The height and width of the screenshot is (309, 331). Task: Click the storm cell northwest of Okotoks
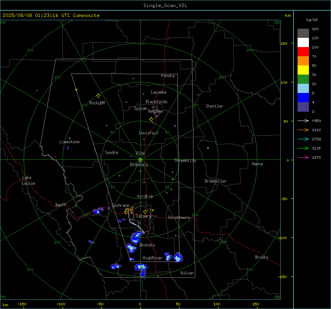coord(135,237)
